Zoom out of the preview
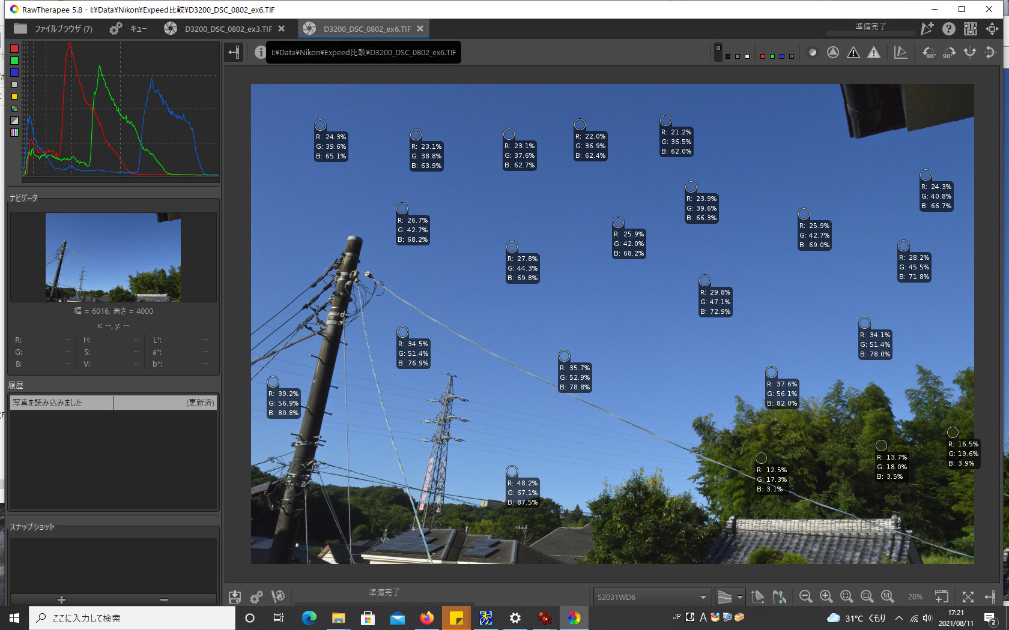Screen dimensions: 1009x630 (806, 596)
